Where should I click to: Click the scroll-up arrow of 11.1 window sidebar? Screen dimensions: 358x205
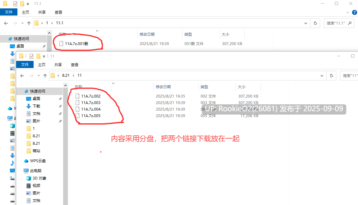click(49, 33)
